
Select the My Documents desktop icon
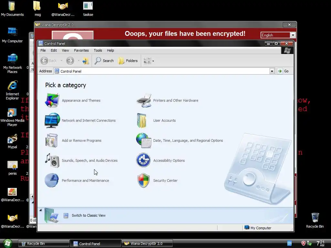pyautogui.click(x=12, y=9)
